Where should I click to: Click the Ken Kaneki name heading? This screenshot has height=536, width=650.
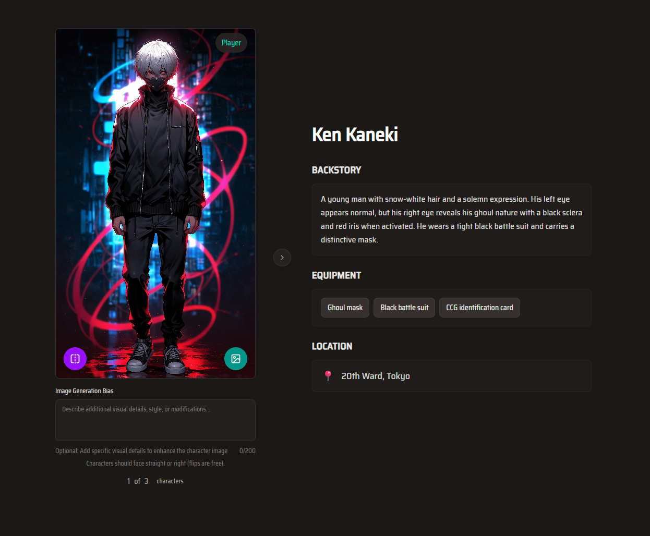coord(355,135)
